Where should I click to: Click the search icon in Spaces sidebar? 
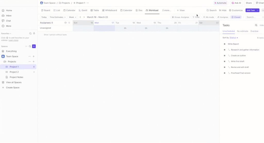tap(30, 46)
